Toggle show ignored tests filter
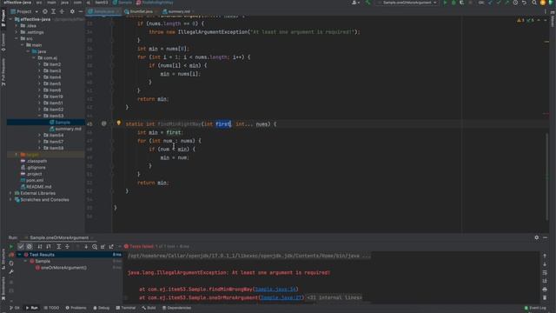Viewport: 556px width, 313px height. [x=30, y=246]
